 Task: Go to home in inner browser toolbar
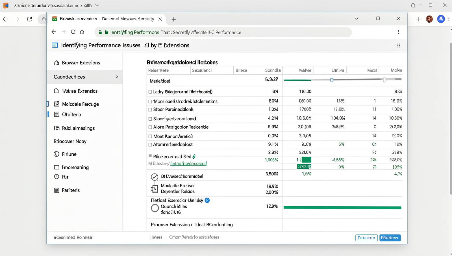(x=82, y=32)
